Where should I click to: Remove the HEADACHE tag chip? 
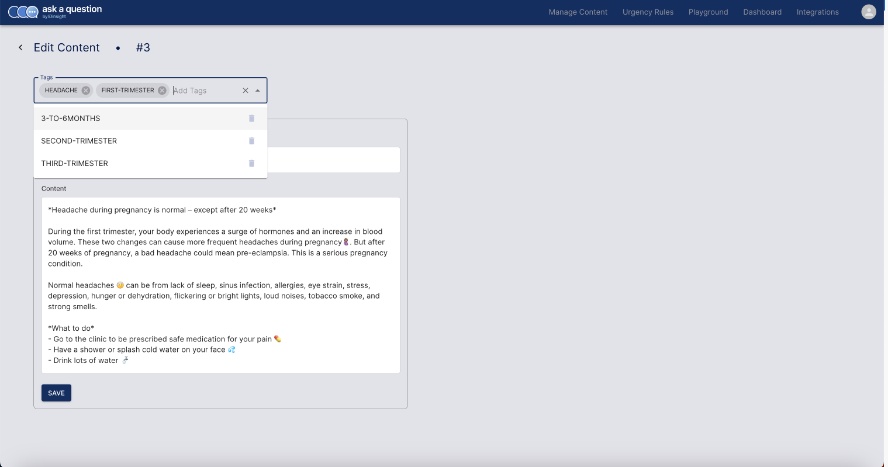86,91
